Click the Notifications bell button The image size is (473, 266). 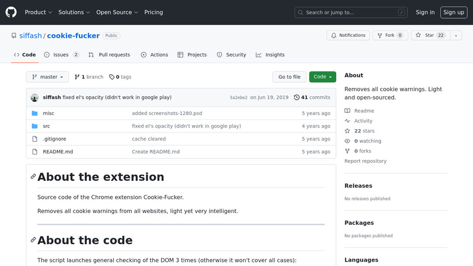(348, 36)
